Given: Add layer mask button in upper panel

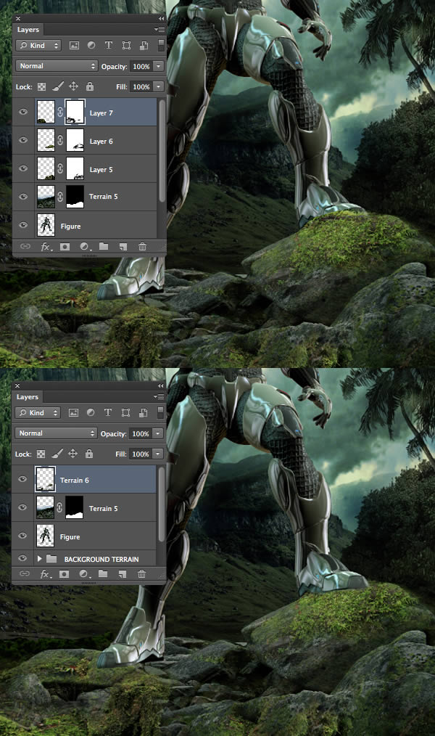Looking at the screenshot, I should 65,247.
